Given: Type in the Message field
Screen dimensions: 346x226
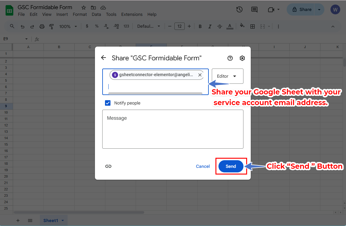Looking at the screenshot, I should (173, 129).
